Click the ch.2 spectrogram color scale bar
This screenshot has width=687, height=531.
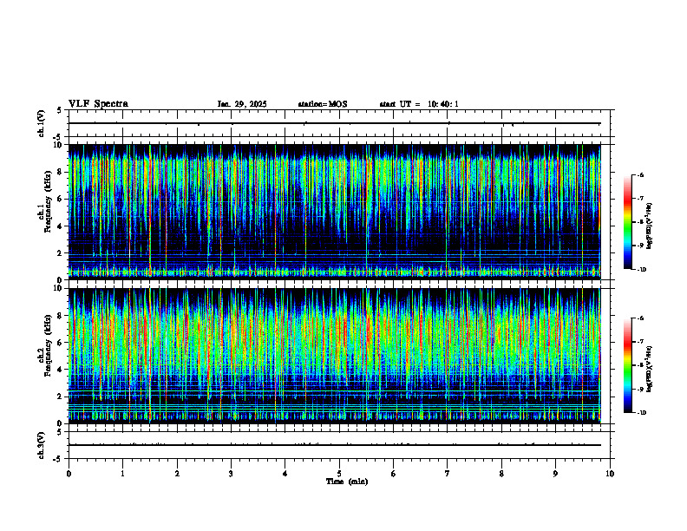click(628, 365)
